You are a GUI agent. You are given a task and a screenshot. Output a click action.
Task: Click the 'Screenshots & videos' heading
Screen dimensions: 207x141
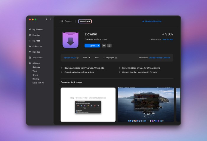(x=71, y=82)
